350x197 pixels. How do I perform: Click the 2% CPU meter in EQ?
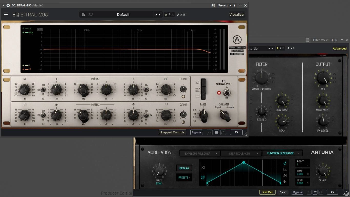coord(236,132)
